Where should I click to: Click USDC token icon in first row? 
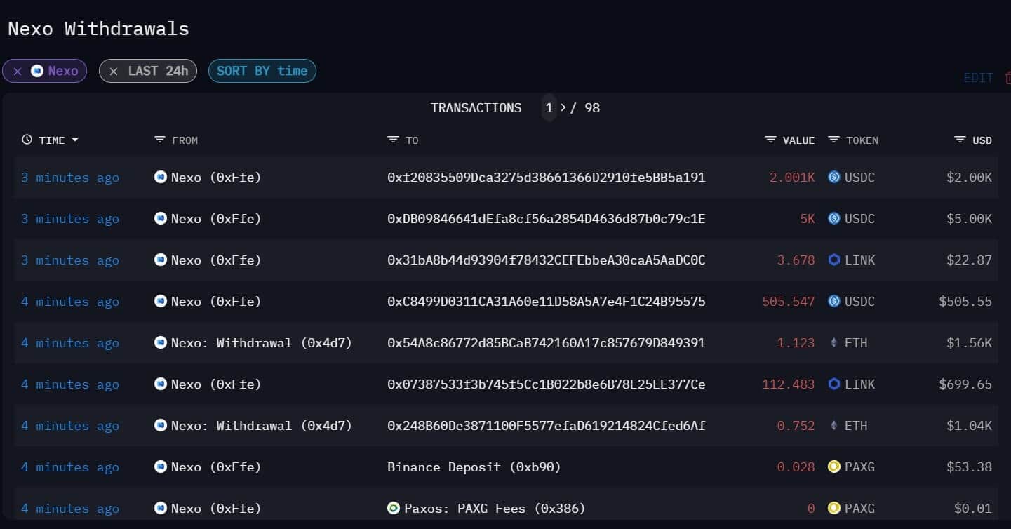[x=833, y=178]
